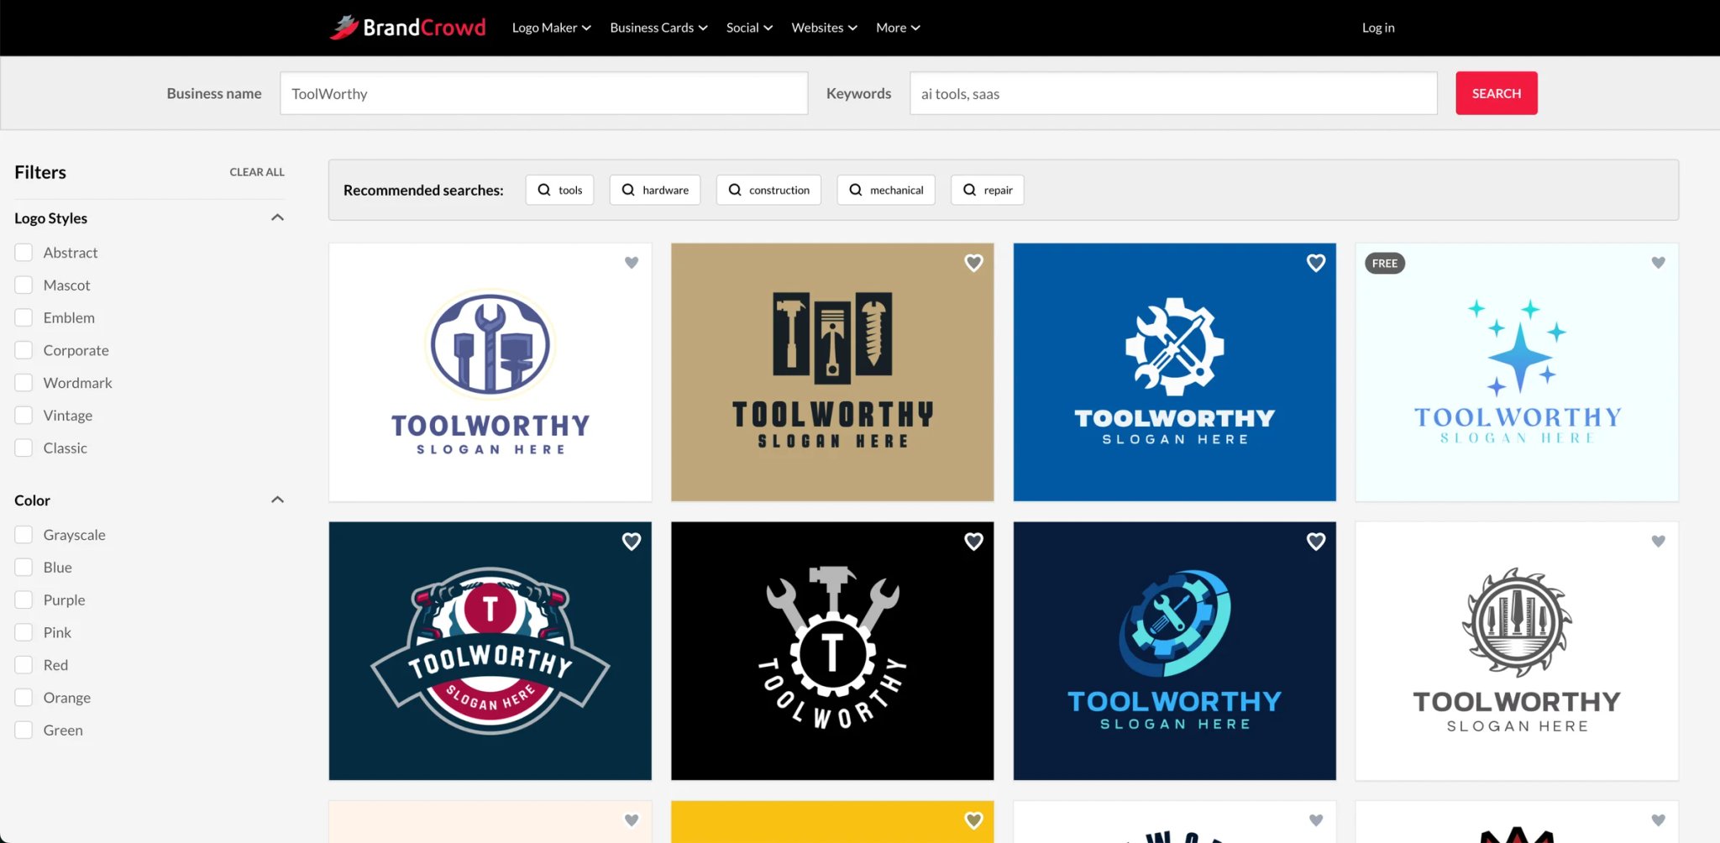Collapse the Logo Styles filter section
1720x843 pixels.
(x=277, y=217)
